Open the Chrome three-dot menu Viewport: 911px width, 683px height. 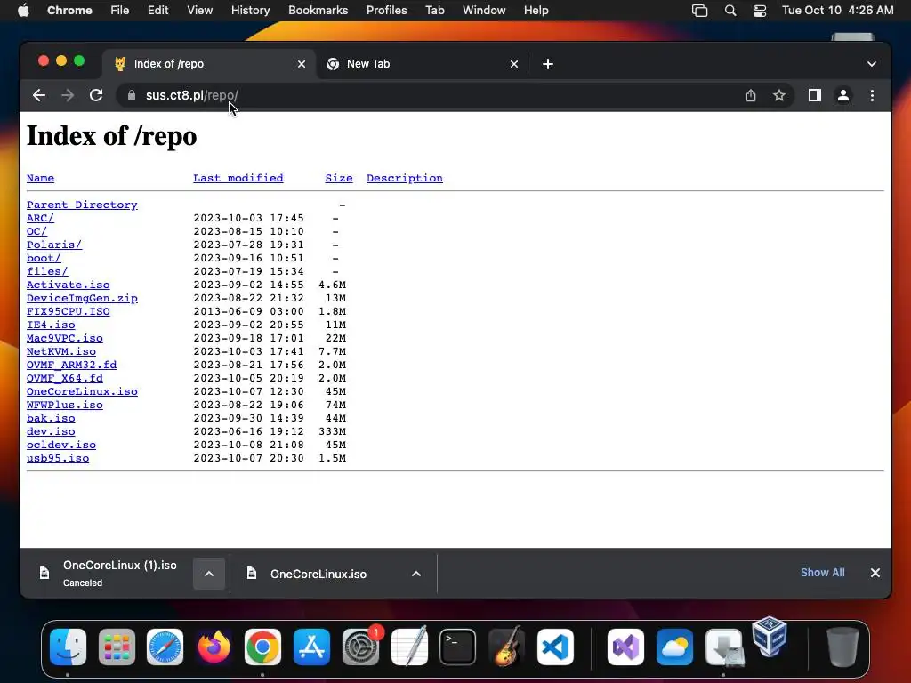(872, 95)
